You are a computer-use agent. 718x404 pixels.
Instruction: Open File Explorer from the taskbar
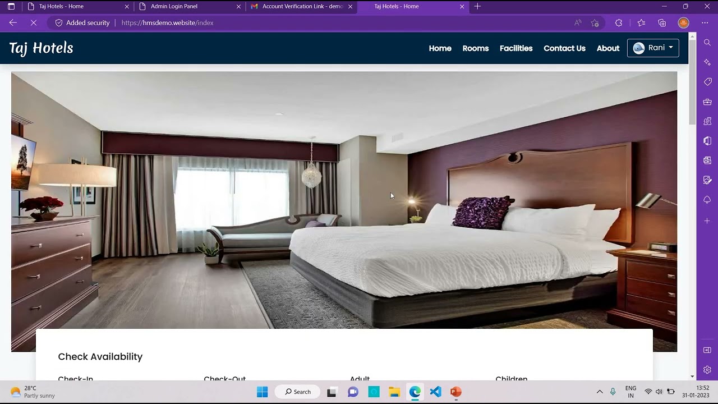click(x=394, y=392)
